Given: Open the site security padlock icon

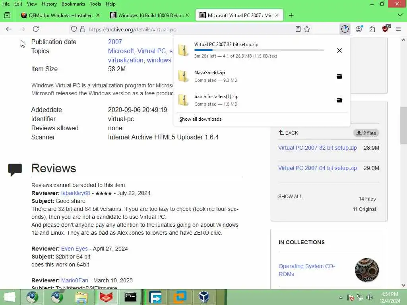Looking at the screenshot, I should pyautogui.click(x=83, y=29).
